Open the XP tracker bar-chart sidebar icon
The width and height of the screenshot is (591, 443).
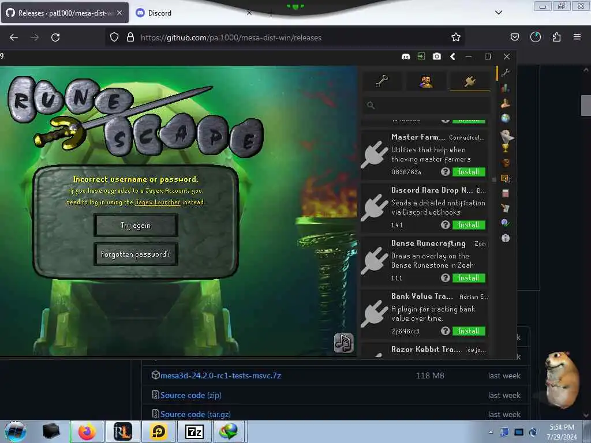(x=506, y=88)
